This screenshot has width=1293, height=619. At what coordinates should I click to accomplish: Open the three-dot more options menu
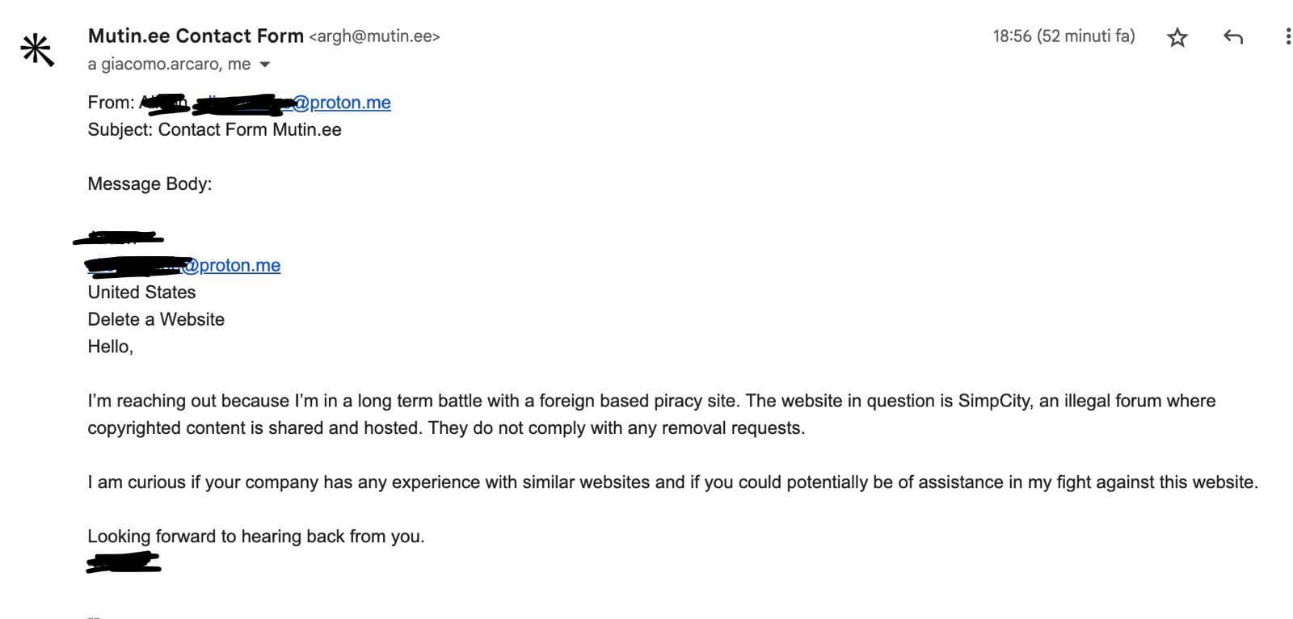coord(1287,36)
